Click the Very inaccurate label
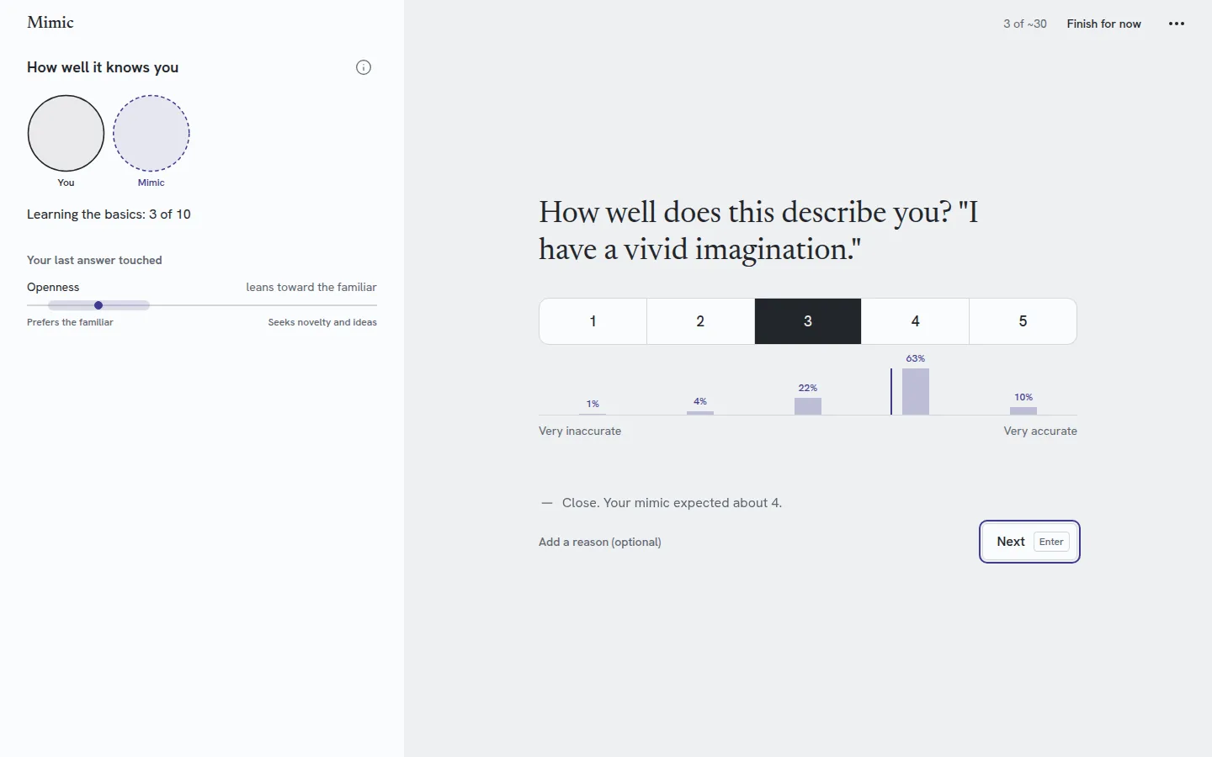This screenshot has width=1212, height=757. pos(580,431)
